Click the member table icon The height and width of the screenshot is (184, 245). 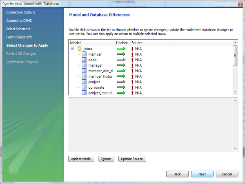click(84, 54)
